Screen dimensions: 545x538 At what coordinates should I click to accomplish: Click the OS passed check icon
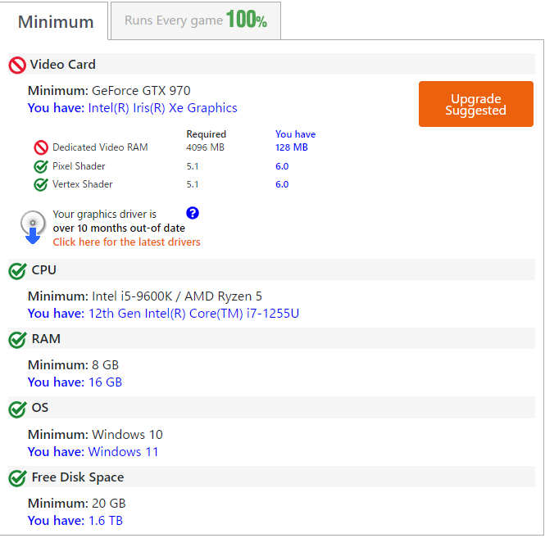coord(17,408)
